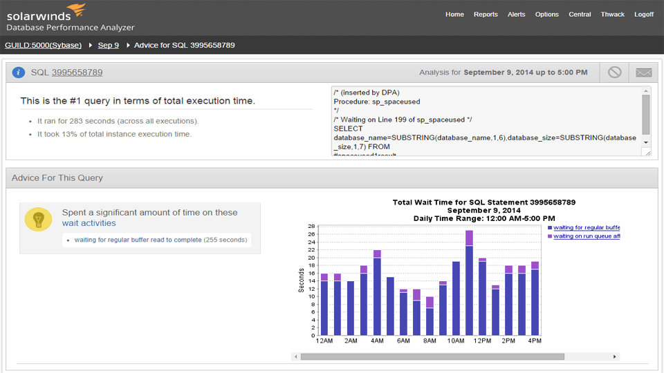Click the GUILD:5000(Sybase) breadcrumb link
Viewport: 664px width, 373px height.
[43, 46]
